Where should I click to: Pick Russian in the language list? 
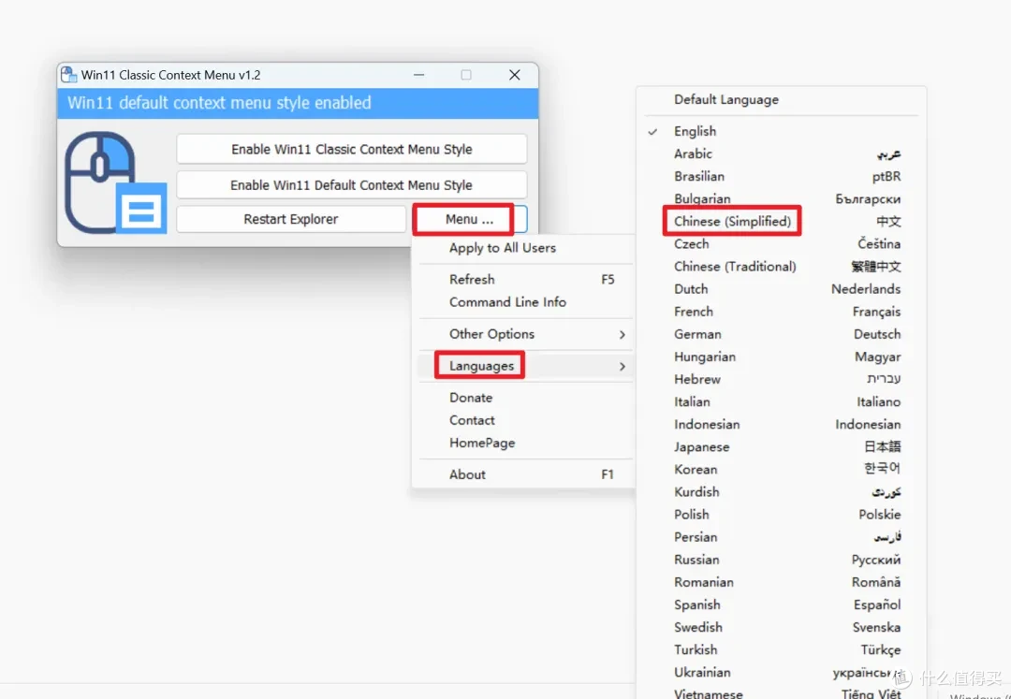tap(781, 560)
